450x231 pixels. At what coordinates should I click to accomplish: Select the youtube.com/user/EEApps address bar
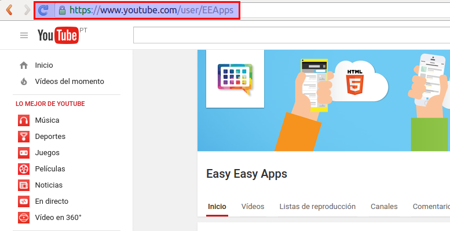coord(152,10)
